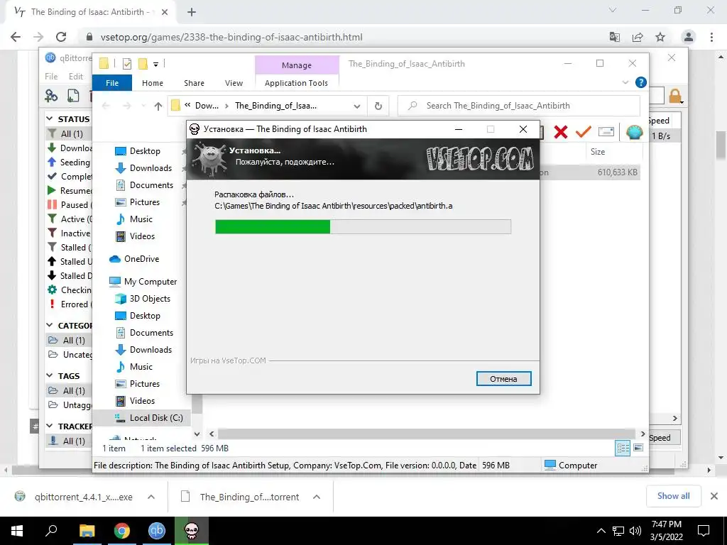Viewport: 727px width, 545px height.
Task: Open the Share ribbon tab
Action: click(194, 83)
